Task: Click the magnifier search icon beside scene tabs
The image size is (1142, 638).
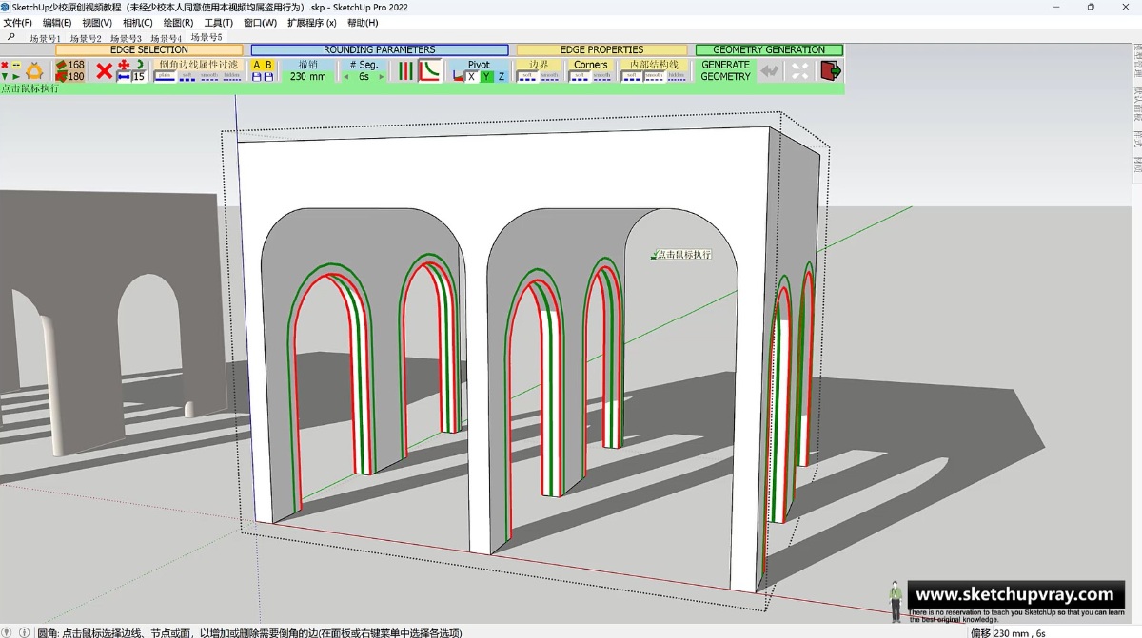Action: click(x=11, y=37)
